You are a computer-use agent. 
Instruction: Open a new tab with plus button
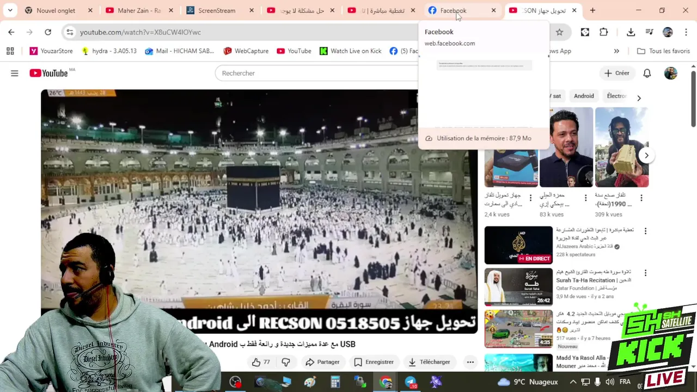click(592, 10)
